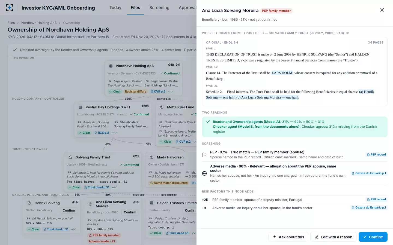Switch to the Files tab
This screenshot has height=245, width=393.
(135, 8)
